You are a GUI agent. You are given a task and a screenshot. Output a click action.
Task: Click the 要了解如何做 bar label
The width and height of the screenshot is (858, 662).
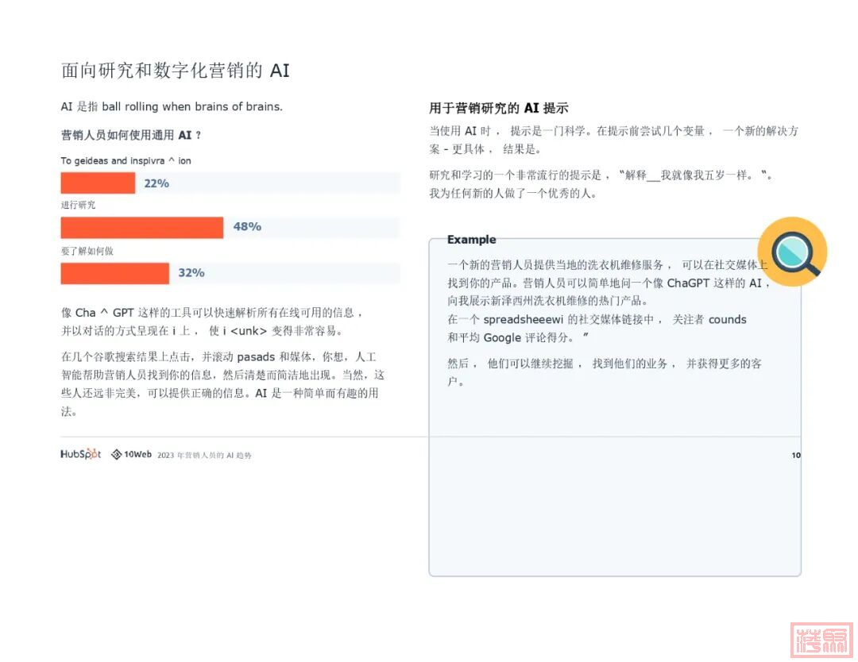tap(87, 251)
